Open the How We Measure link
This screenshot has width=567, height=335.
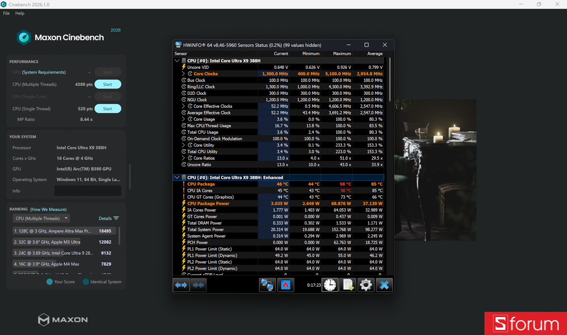point(48,209)
